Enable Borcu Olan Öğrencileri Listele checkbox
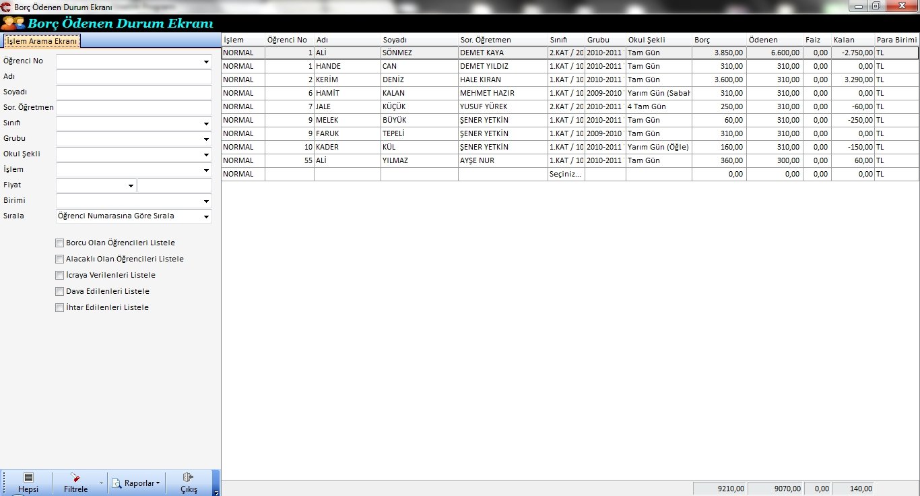Image resolution: width=920 pixels, height=496 pixels. 60,243
